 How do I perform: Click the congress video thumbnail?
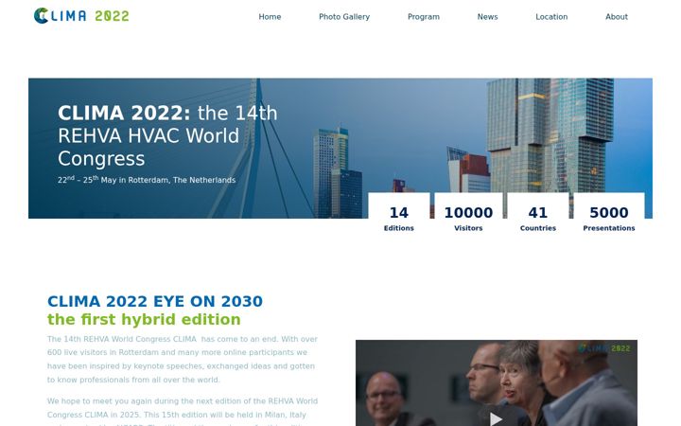pos(497,383)
